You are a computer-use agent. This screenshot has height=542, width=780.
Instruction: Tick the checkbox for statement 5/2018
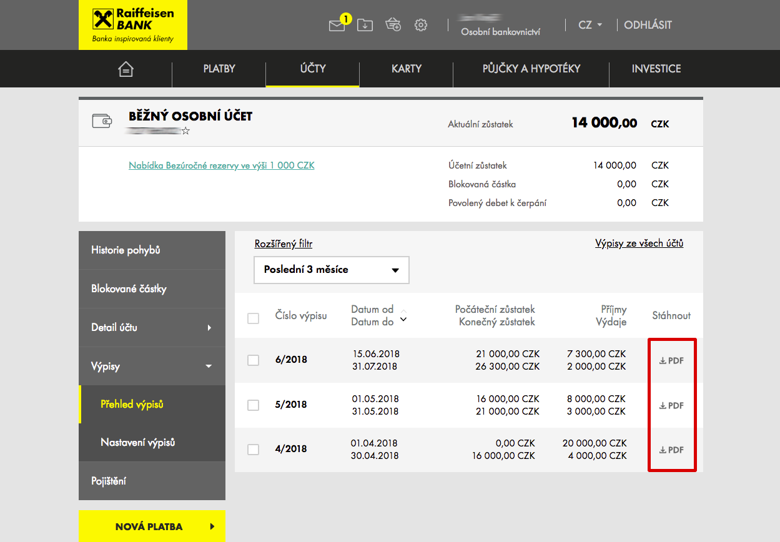(253, 405)
